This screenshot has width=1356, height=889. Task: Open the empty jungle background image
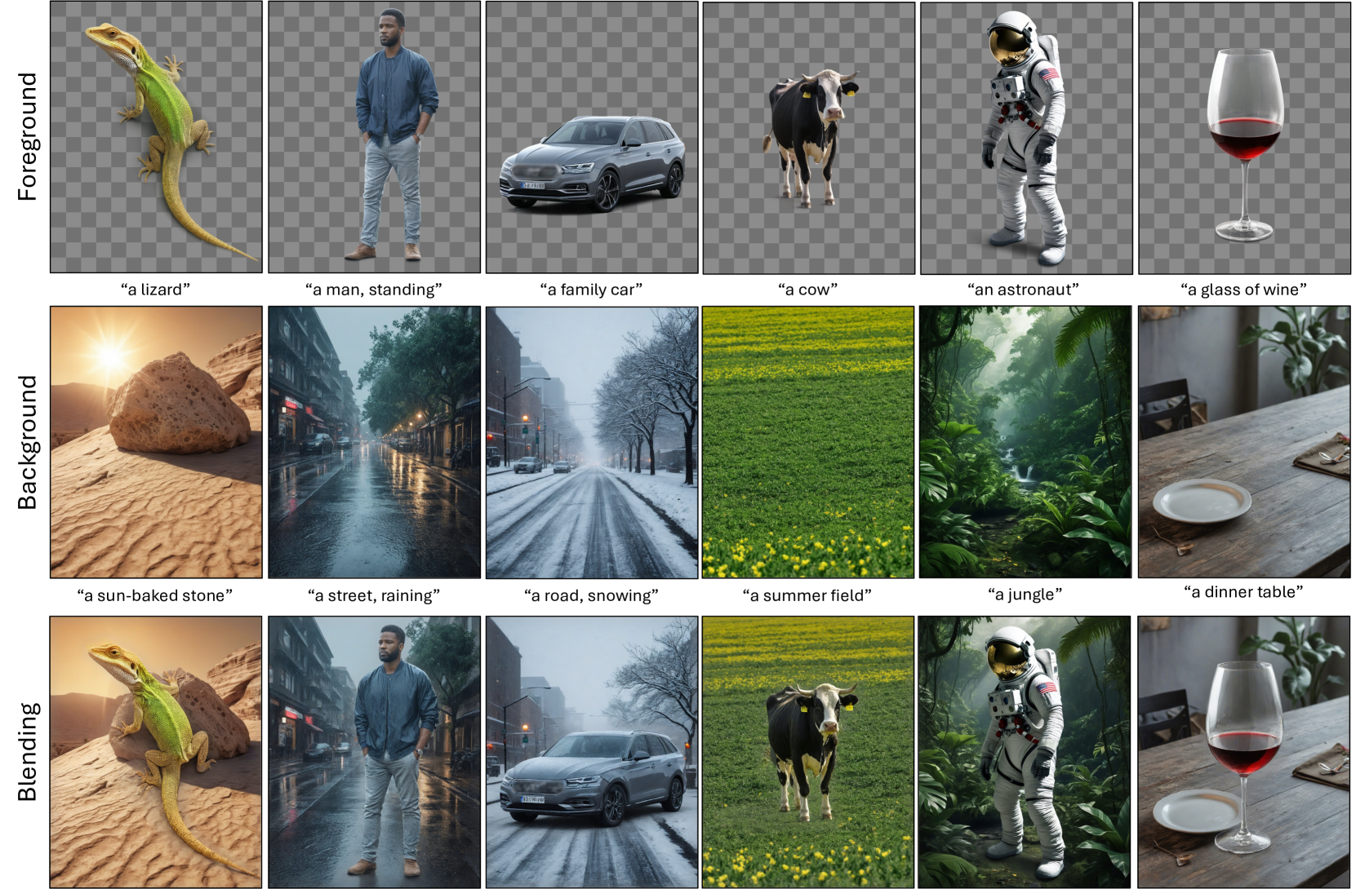[1025, 442]
